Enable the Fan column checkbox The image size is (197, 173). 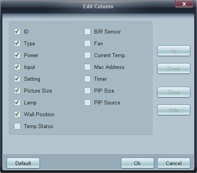coord(87,43)
